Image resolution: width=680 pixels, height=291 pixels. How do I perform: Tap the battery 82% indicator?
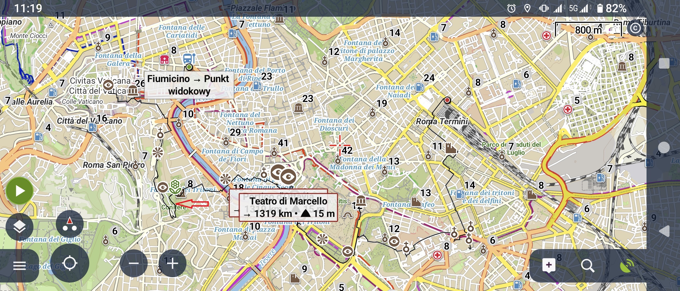611,8
